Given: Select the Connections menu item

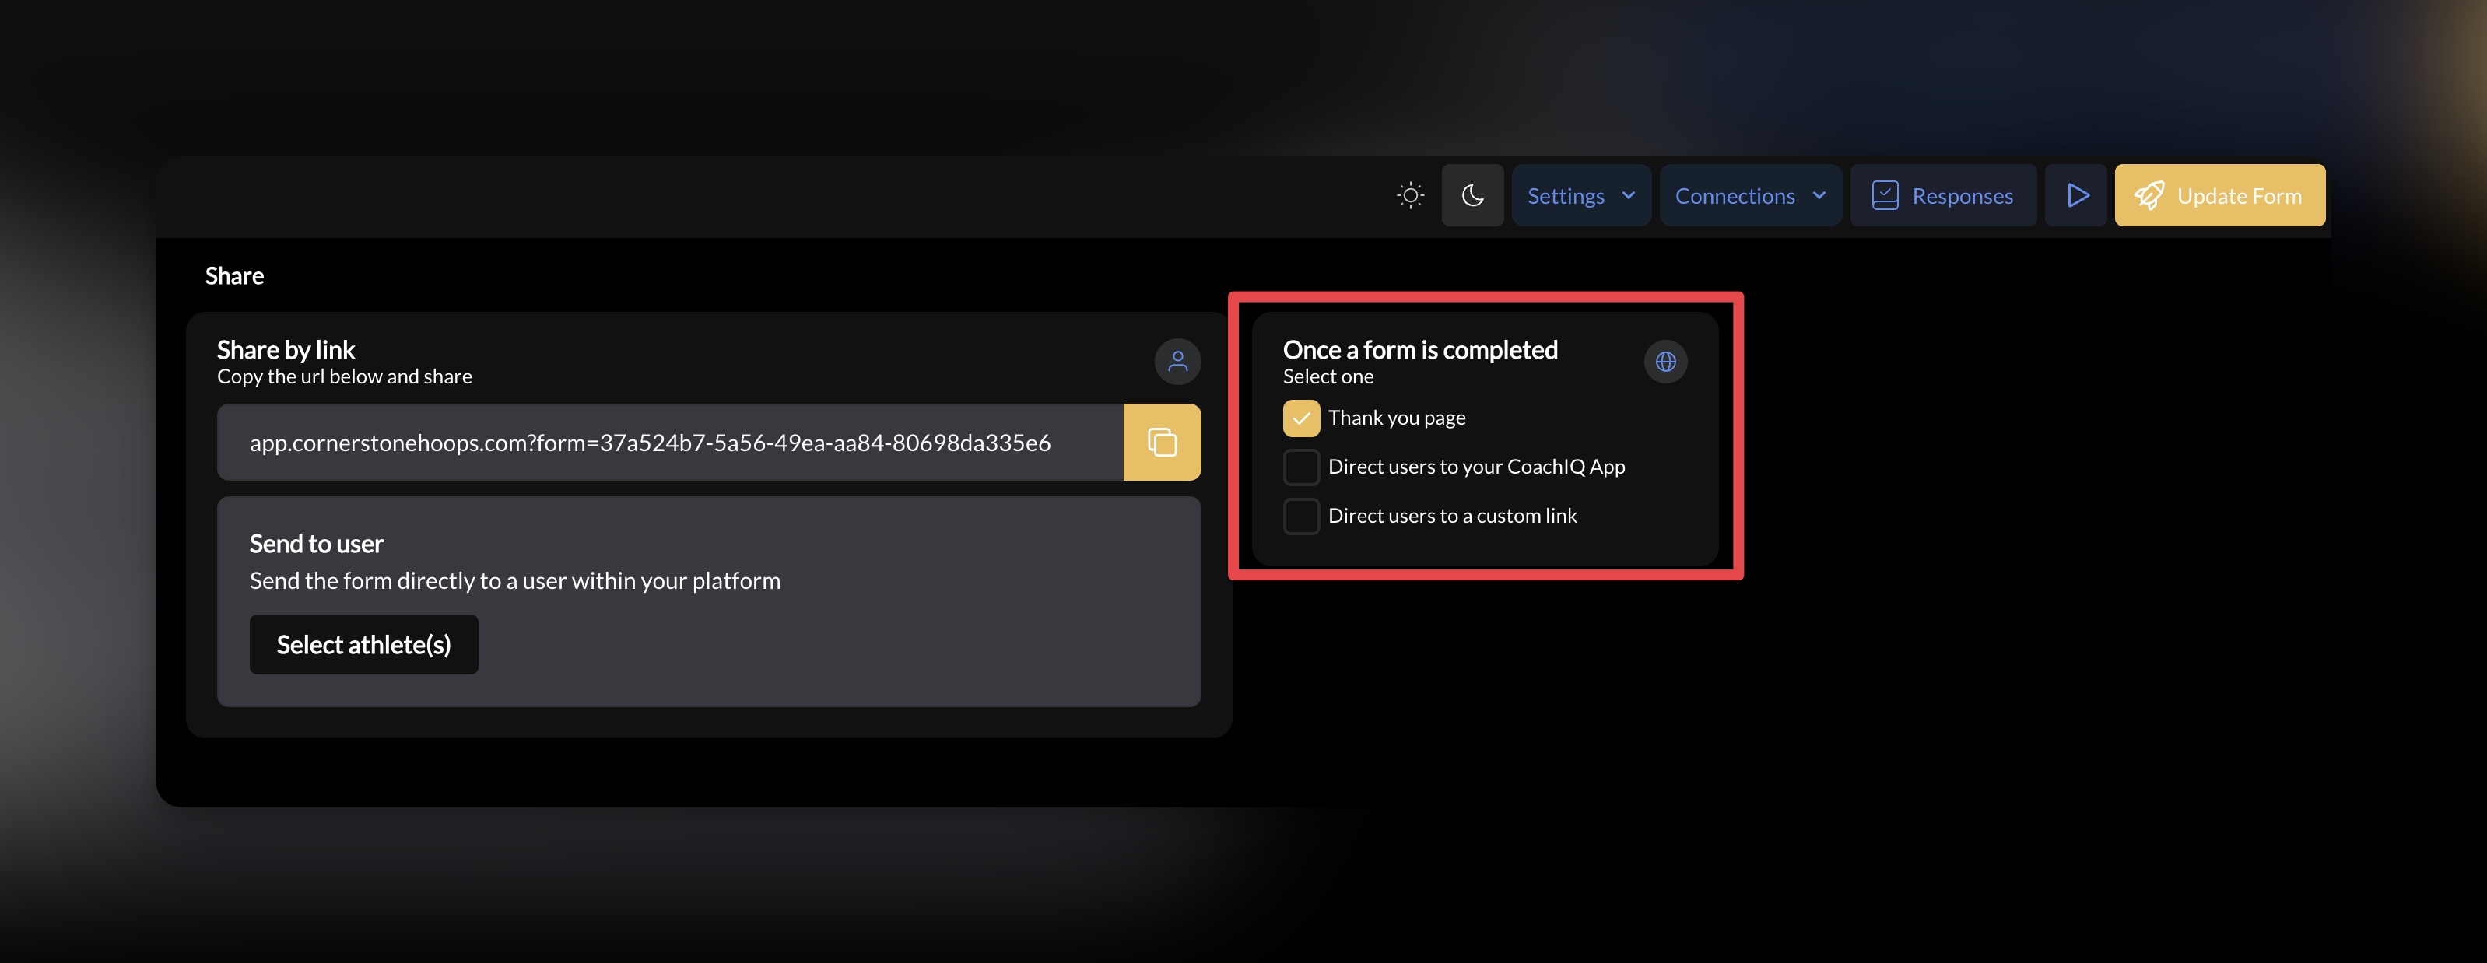Looking at the screenshot, I should pyautogui.click(x=1750, y=195).
